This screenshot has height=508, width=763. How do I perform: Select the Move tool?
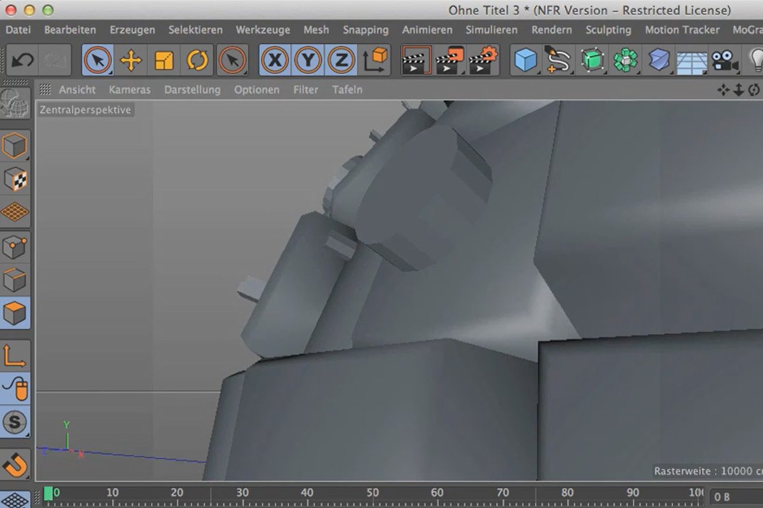tap(130, 61)
